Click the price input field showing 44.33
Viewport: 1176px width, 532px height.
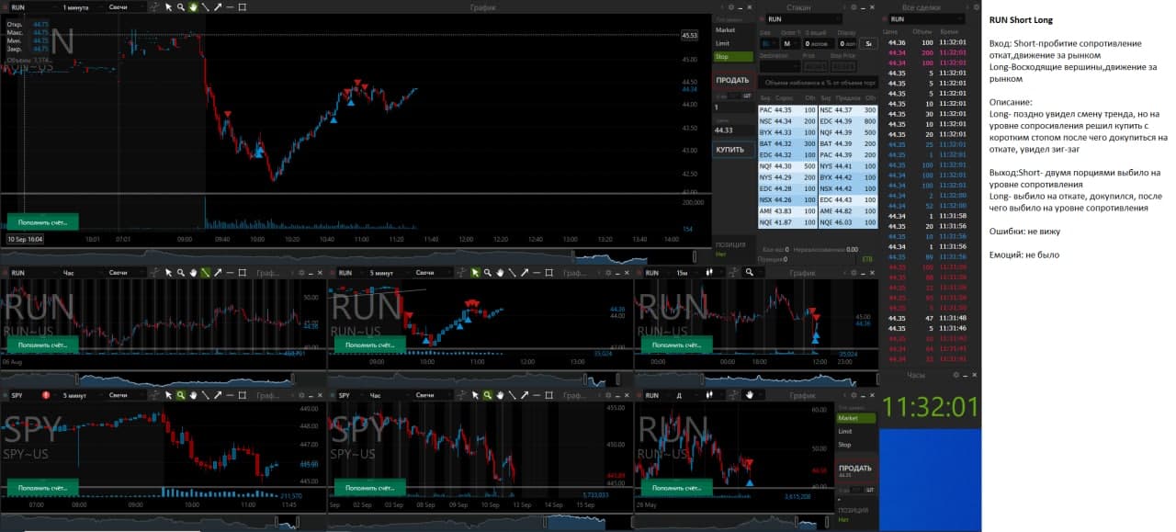(x=732, y=130)
